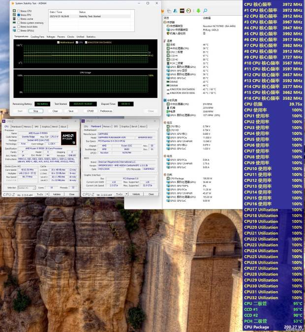Click the Stress CPU chip icon
The image size is (305, 332).
point(14,11)
